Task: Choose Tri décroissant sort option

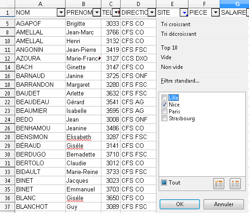Action: click(178, 34)
